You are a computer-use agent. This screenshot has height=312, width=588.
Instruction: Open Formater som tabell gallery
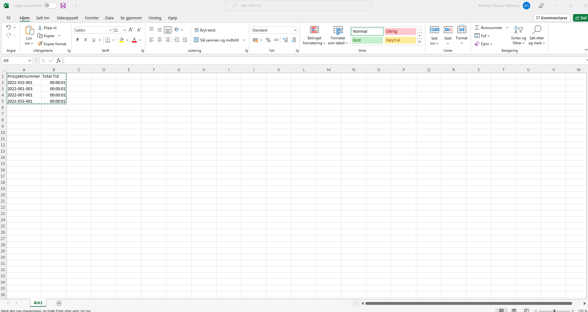click(x=338, y=35)
